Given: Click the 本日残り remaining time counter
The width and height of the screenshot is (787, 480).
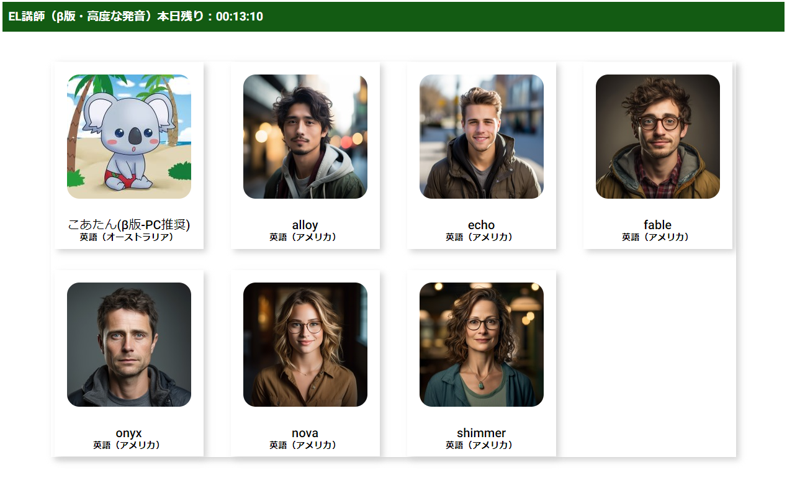Looking at the screenshot, I should coord(210,17).
